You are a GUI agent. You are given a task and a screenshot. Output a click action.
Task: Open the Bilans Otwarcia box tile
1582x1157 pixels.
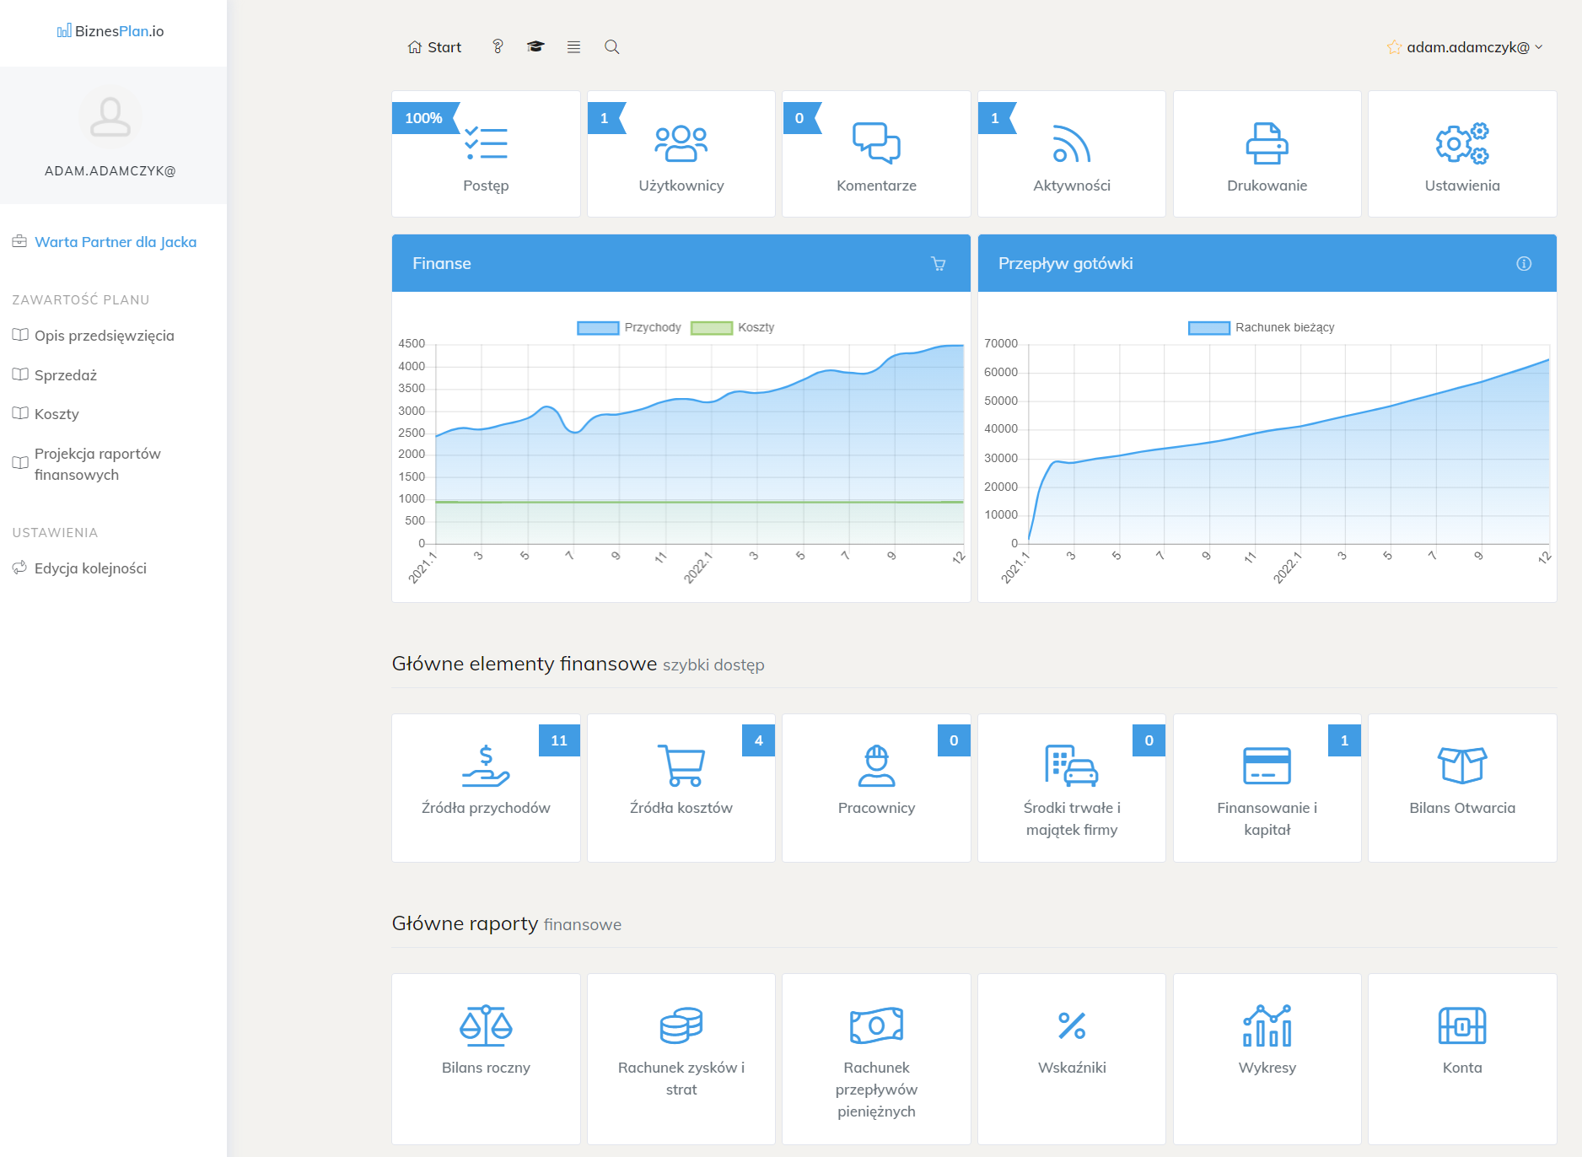[1462, 788]
